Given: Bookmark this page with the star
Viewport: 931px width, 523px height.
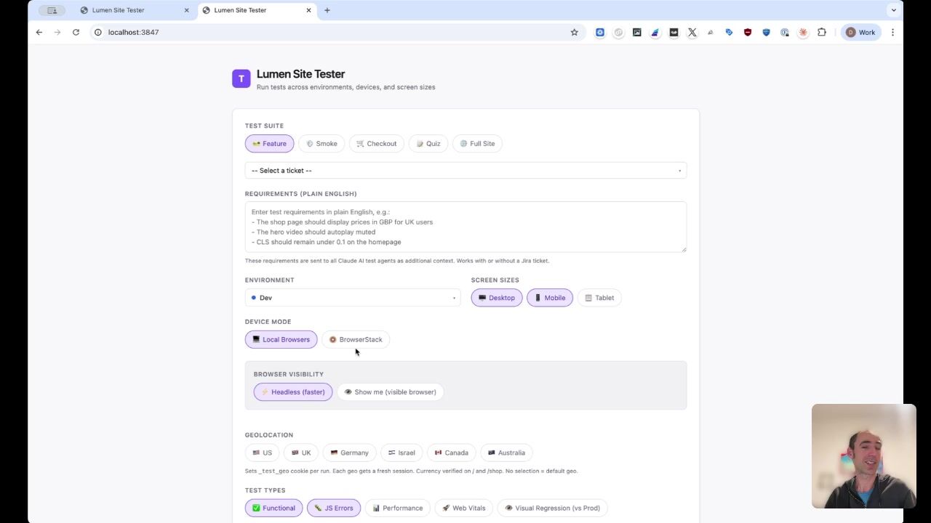Looking at the screenshot, I should point(574,32).
